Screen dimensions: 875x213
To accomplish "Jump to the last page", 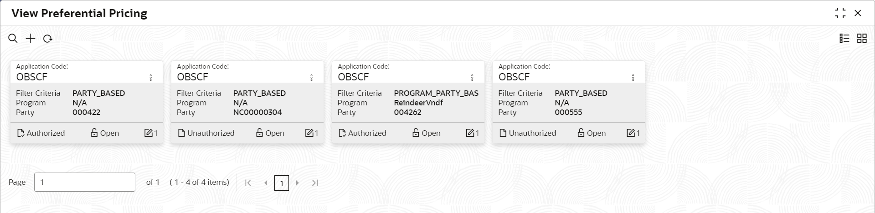I will pyautogui.click(x=315, y=183).
